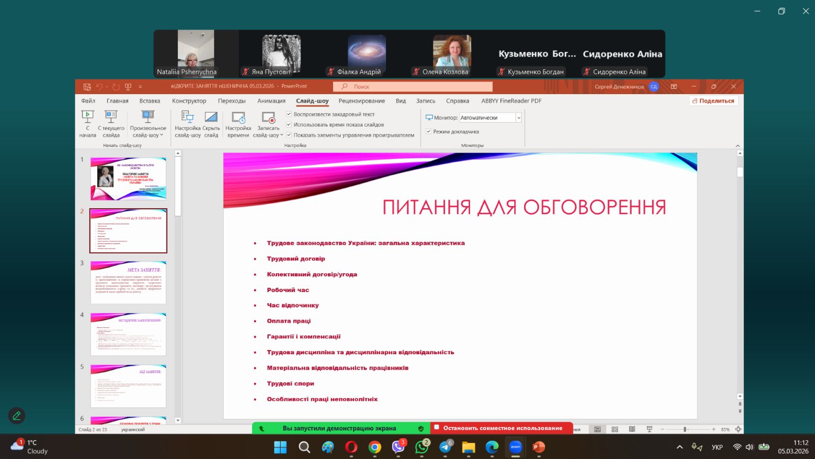
Task: Click the Поделиться button
Action: click(713, 101)
